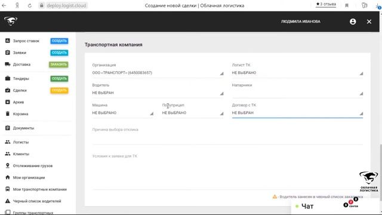Go back with the browser arrow

tap(4, 5)
